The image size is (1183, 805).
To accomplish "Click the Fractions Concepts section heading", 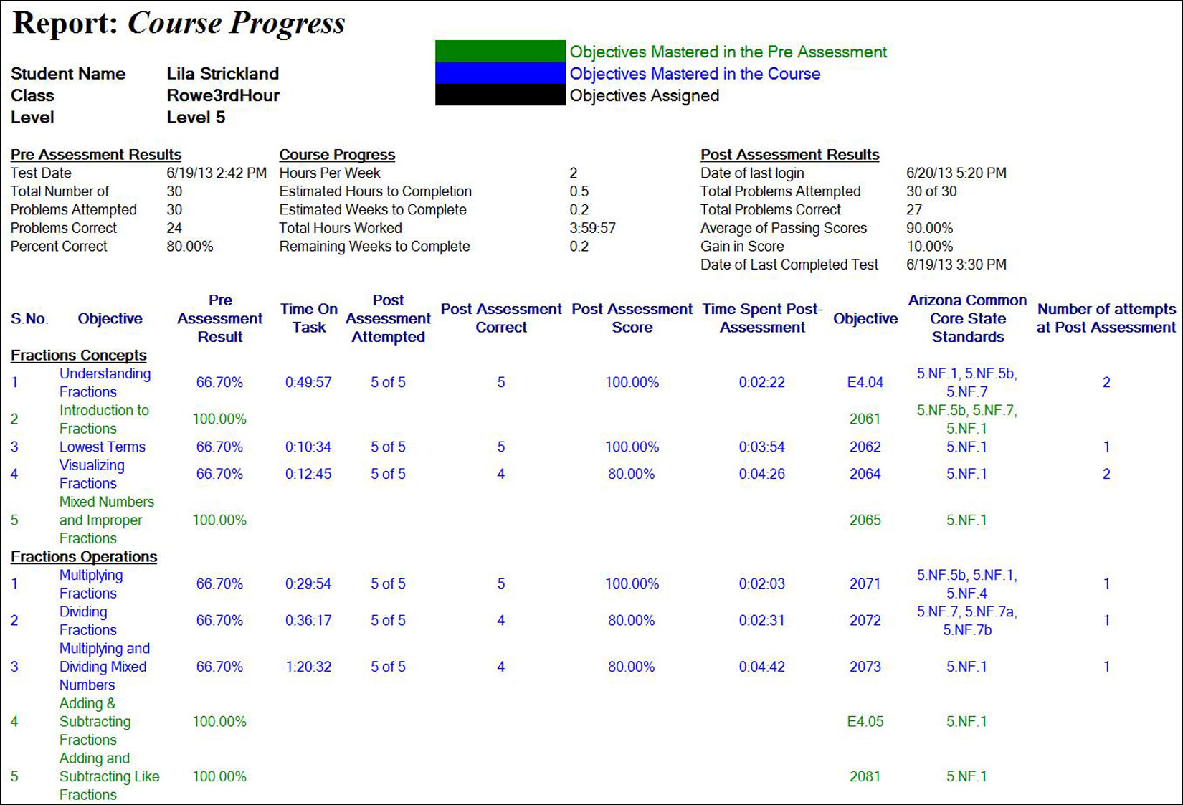I will [79, 355].
